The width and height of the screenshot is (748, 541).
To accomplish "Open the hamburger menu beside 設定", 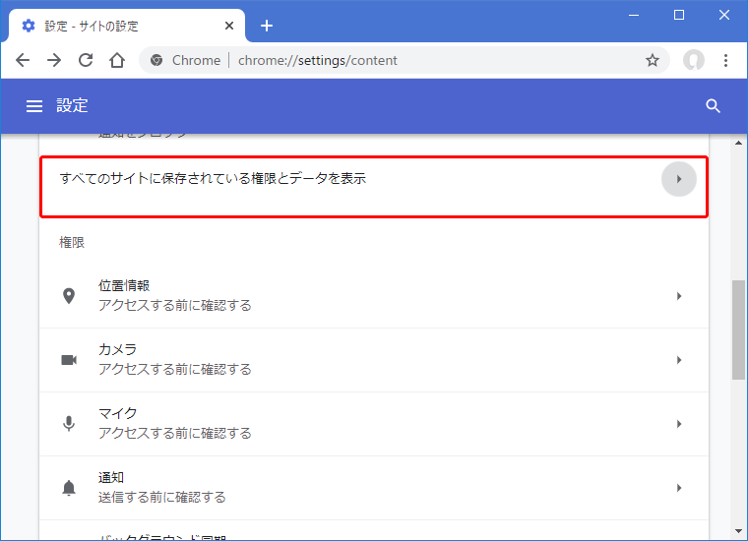I will [34, 106].
